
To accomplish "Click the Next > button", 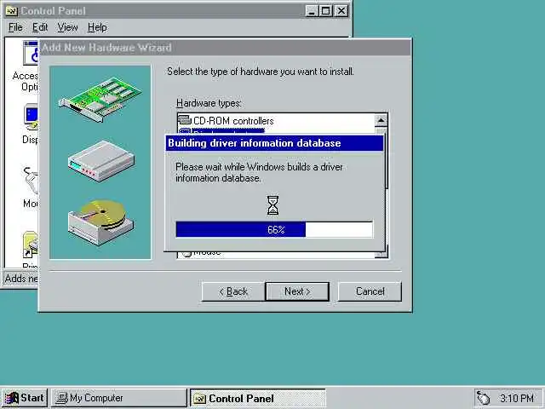I will click(x=297, y=291).
